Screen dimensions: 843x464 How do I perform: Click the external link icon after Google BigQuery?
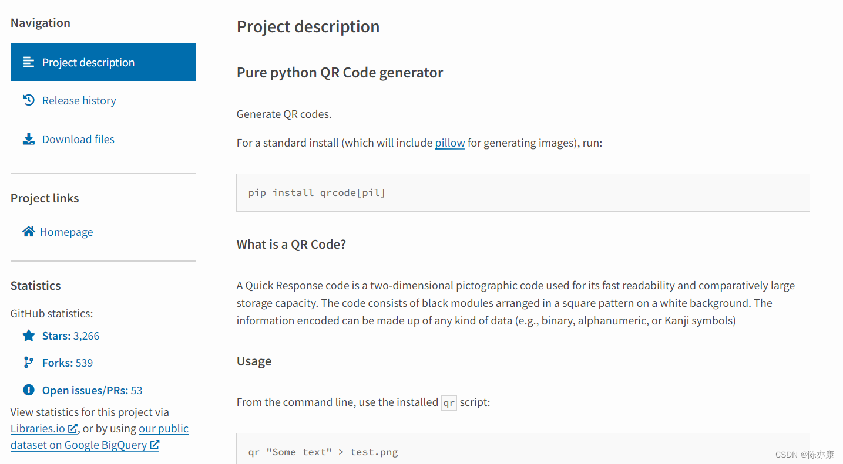(155, 445)
